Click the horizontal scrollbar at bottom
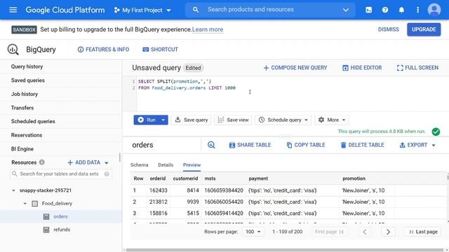 (x=285, y=250)
